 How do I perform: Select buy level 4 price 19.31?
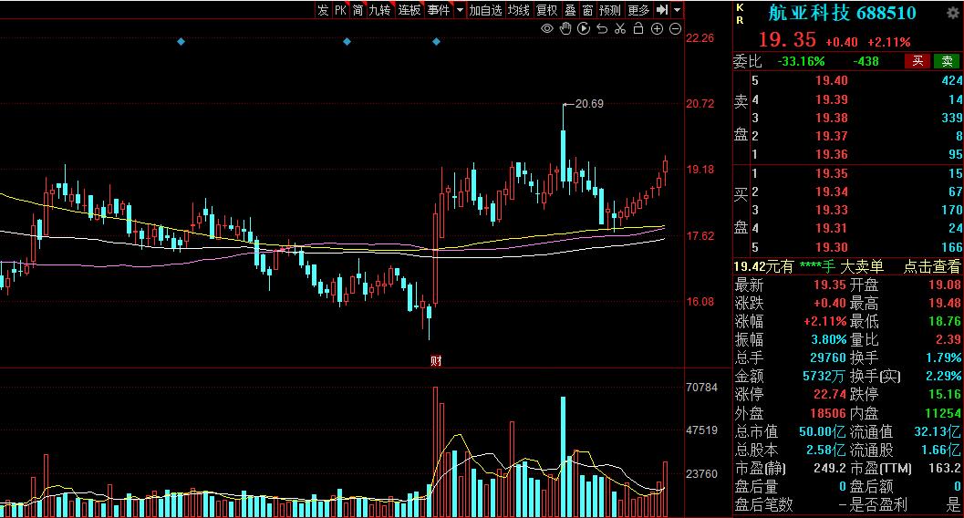pyautogui.click(x=831, y=229)
